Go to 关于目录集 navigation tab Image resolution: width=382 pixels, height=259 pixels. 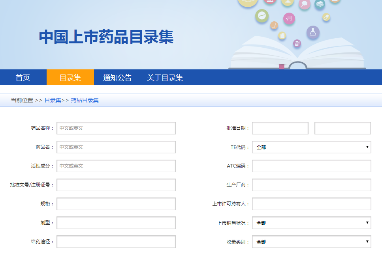165,77
